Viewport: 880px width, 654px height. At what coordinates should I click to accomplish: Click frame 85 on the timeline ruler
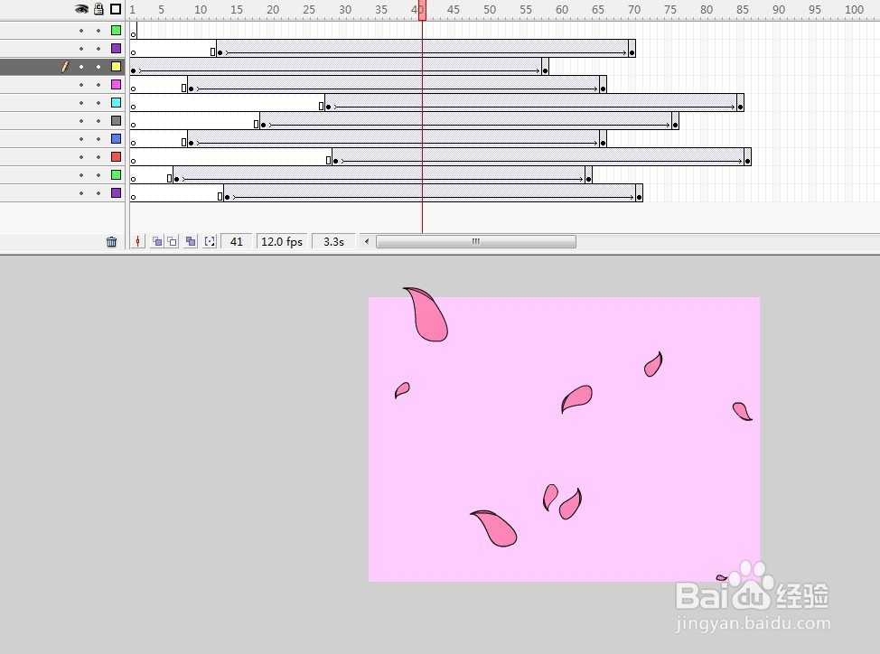click(x=743, y=10)
